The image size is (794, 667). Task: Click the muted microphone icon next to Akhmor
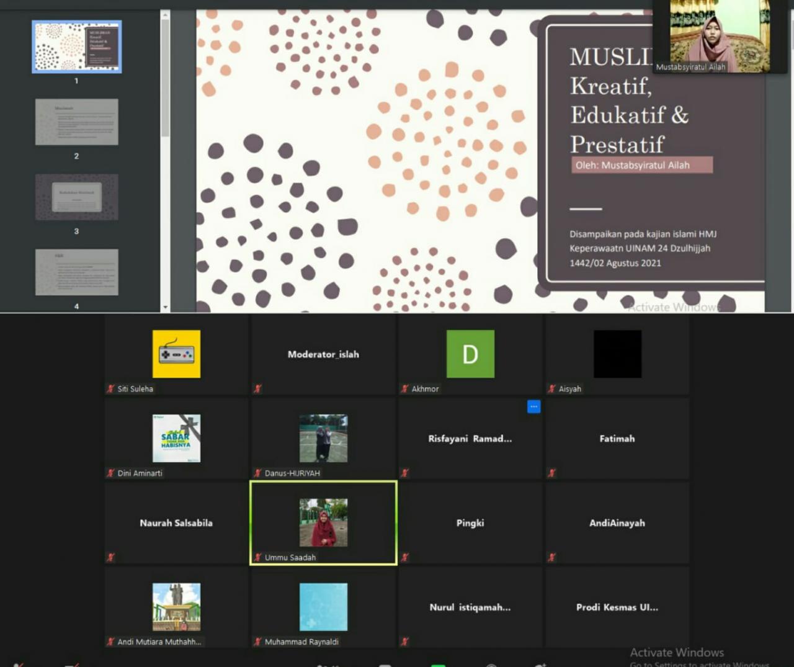pos(405,389)
